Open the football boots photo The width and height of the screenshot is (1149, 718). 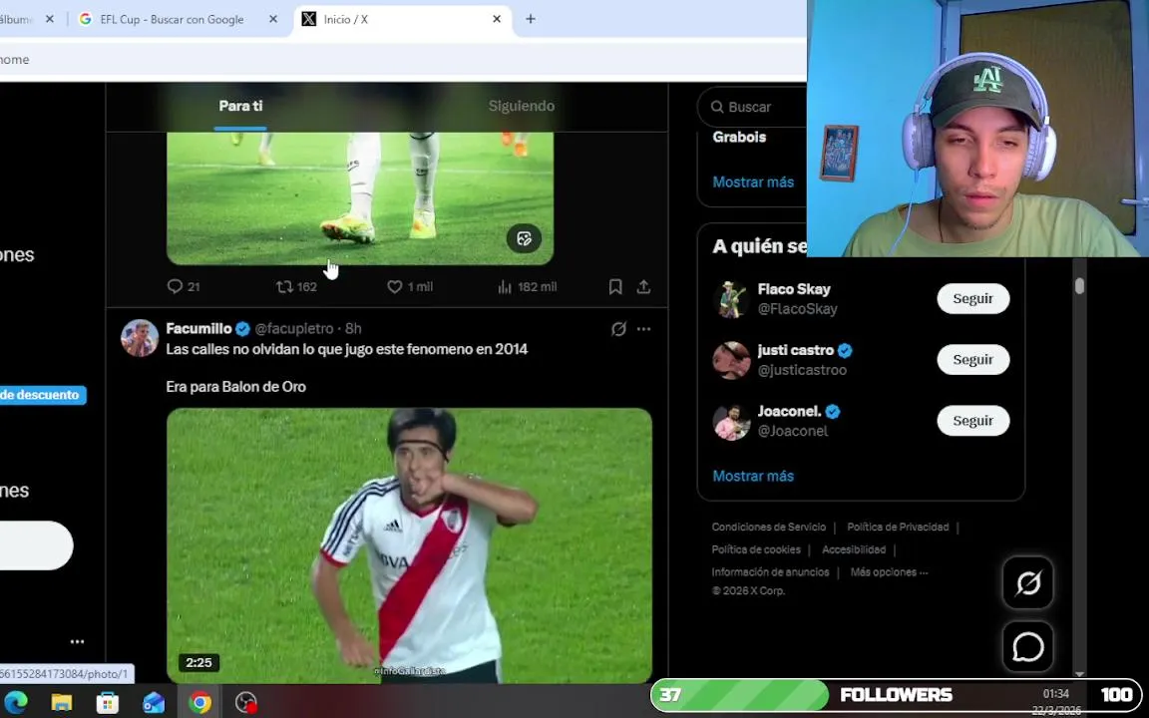(x=360, y=198)
